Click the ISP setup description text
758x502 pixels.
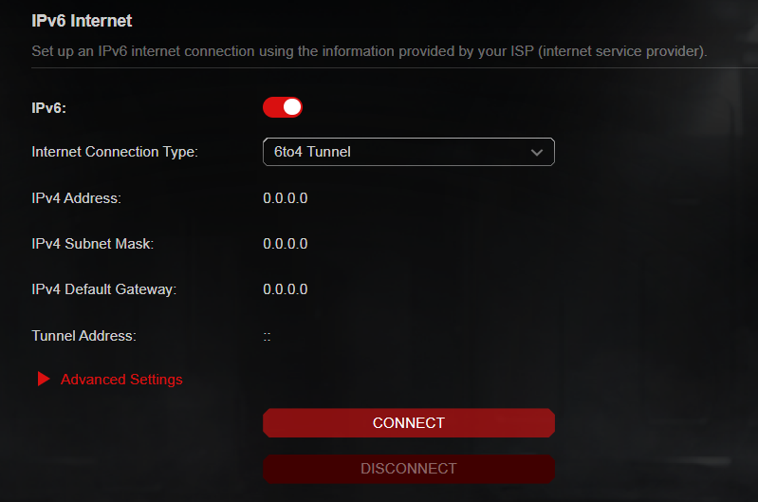click(370, 50)
